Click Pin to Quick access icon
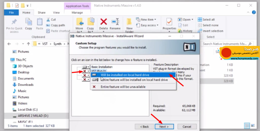The width and height of the screenshot is (260, 131). (x=14, y=22)
